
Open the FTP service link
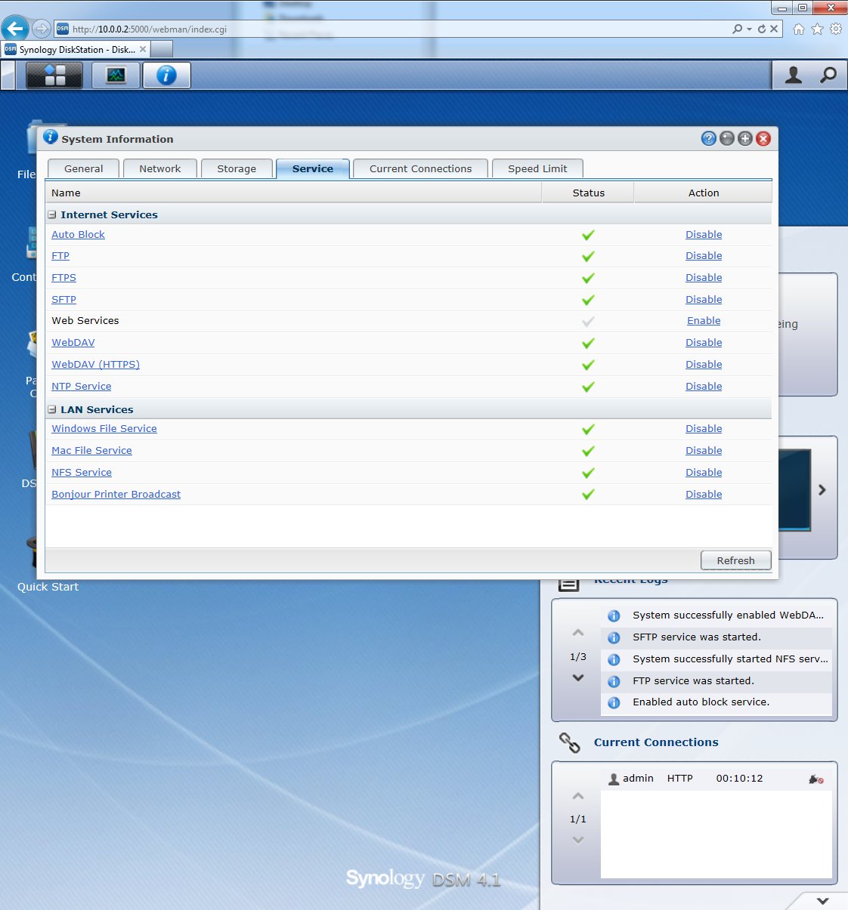point(60,256)
